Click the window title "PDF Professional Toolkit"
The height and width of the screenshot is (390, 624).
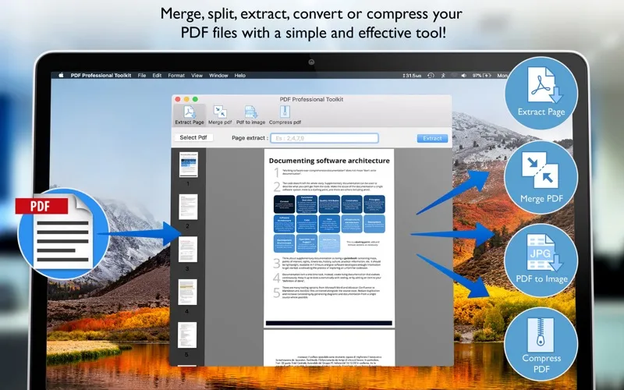click(x=311, y=99)
